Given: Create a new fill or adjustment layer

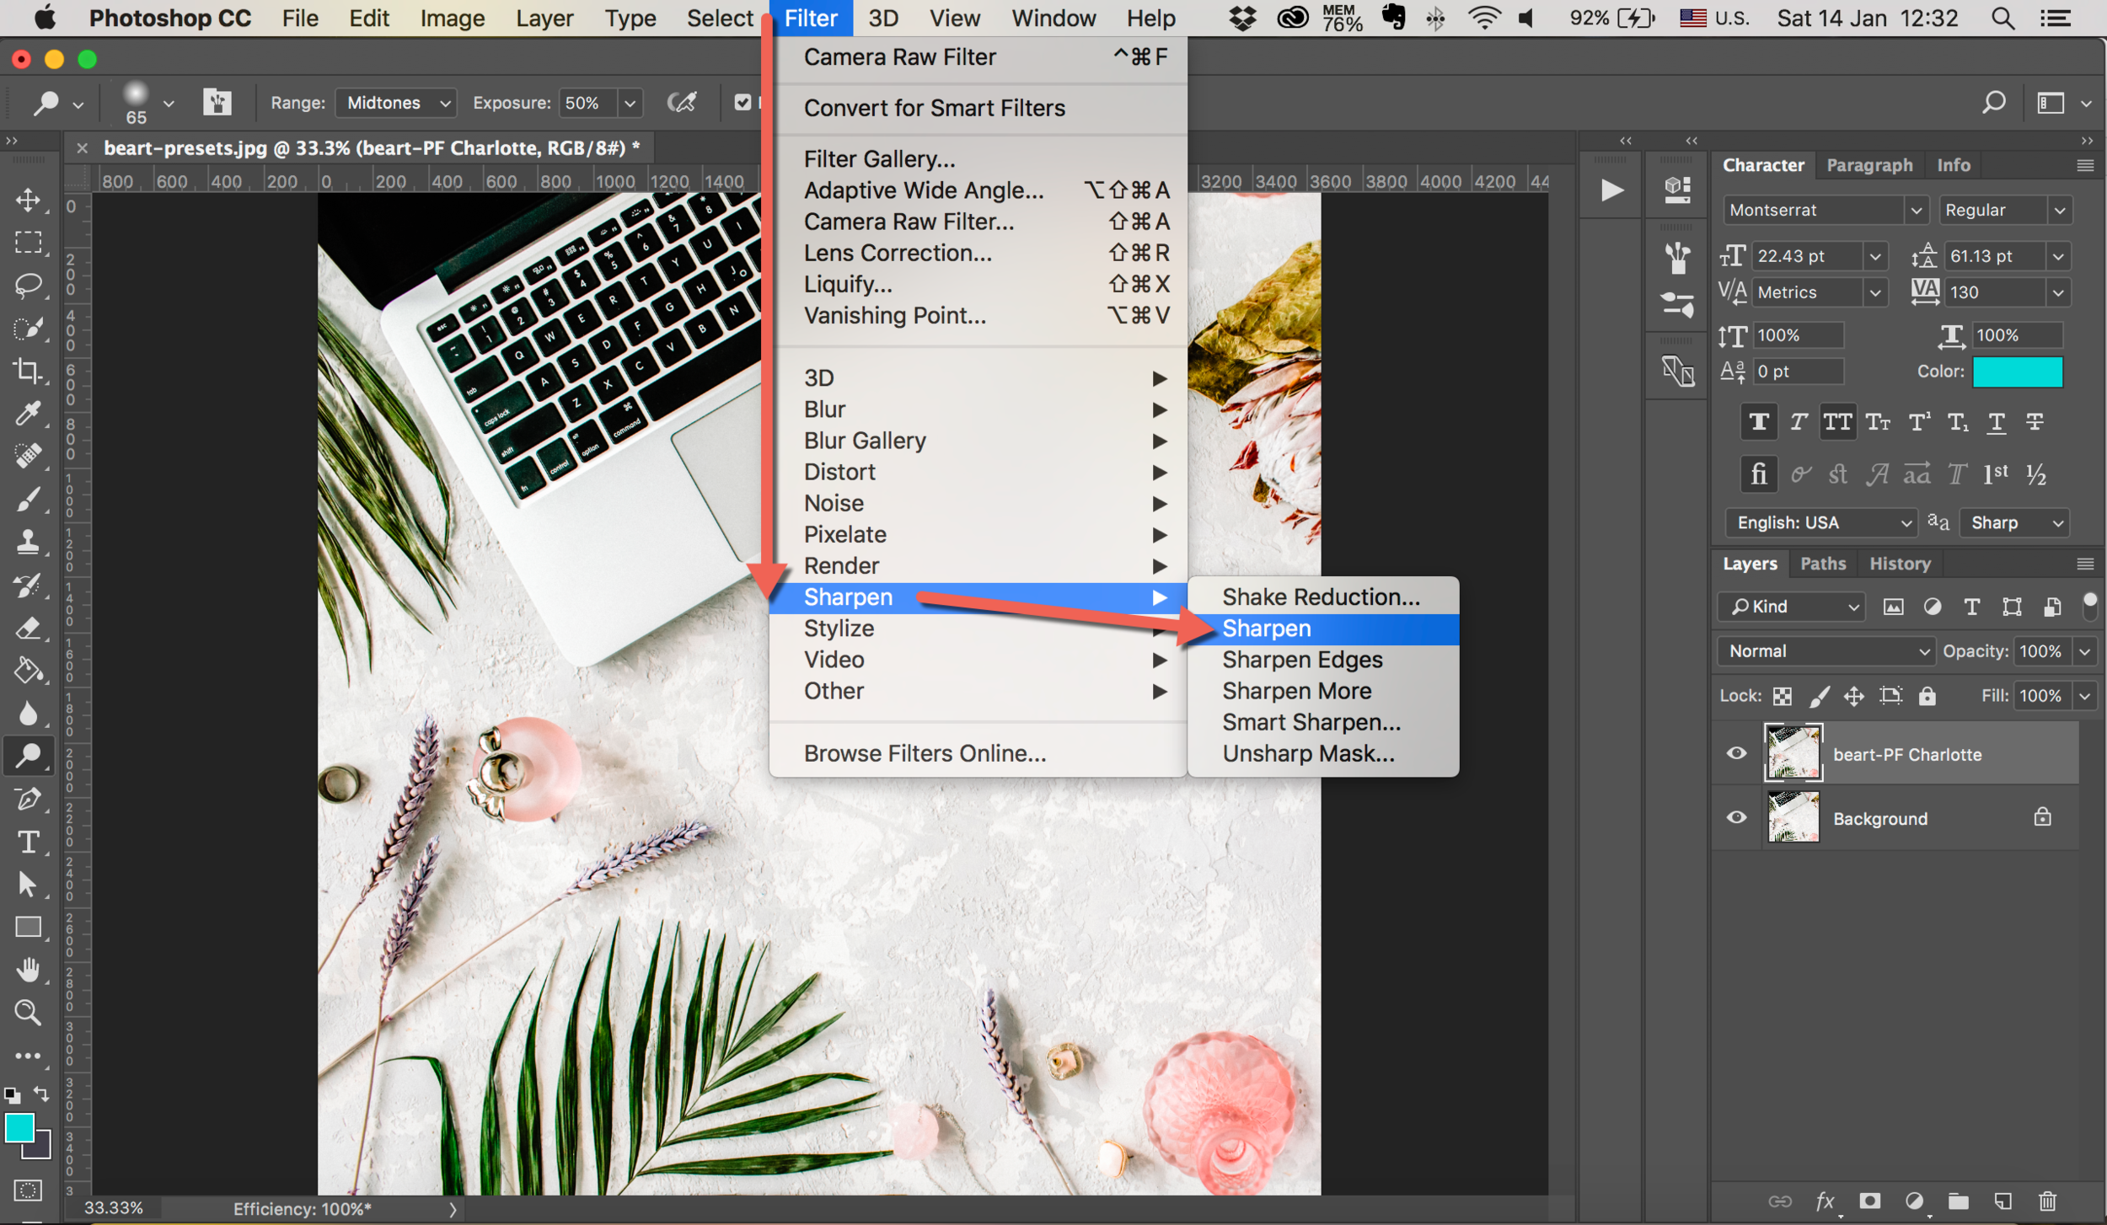Looking at the screenshot, I should [1914, 1201].
